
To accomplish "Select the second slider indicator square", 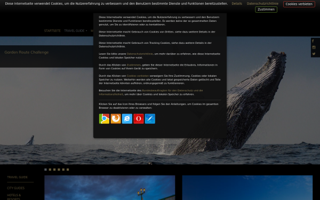I will coord(50,170).
